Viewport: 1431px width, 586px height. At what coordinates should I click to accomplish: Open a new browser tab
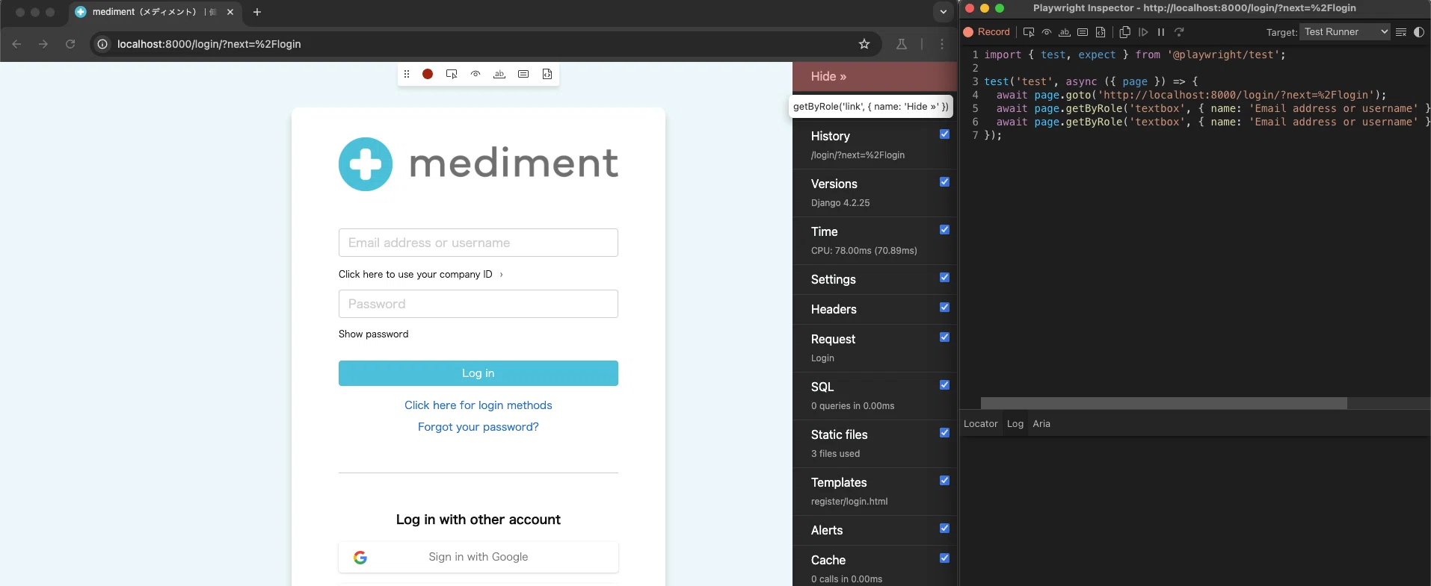[257, 12]
